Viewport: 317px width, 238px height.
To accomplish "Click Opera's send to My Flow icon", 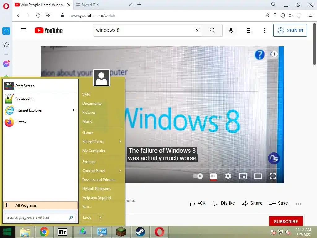I will tap(291, 15).
